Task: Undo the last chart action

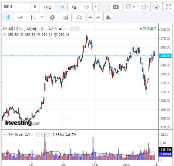Action: (x=90, y=17)
